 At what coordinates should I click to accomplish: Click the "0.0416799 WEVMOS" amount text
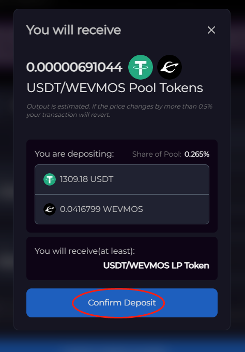(101, 209)
